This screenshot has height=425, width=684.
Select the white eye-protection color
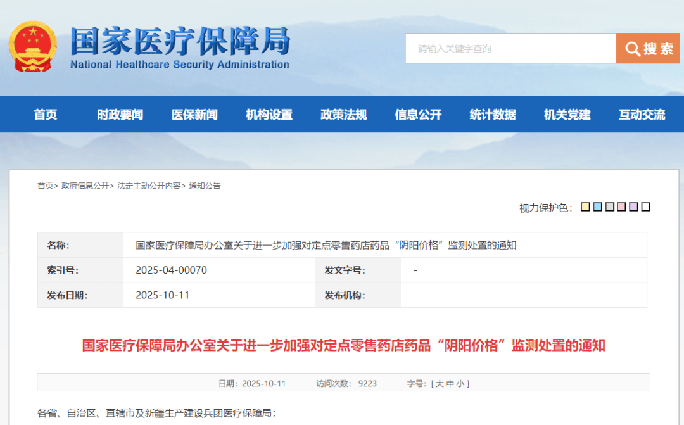pyautogui.click(x=645, y=206)
